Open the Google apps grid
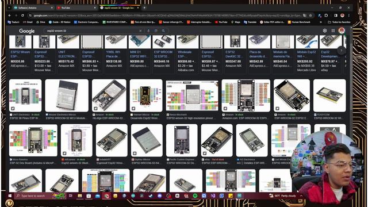Image resolution: width=368 pixels, height=207 pixels. [333, 30]
